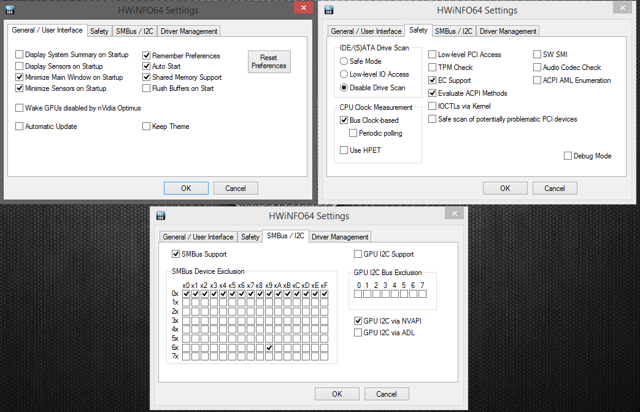Click OK in General settings window
The height and width of the screenshot is (412, 640).
[x=186, y=189]
